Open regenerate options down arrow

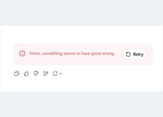61,74
